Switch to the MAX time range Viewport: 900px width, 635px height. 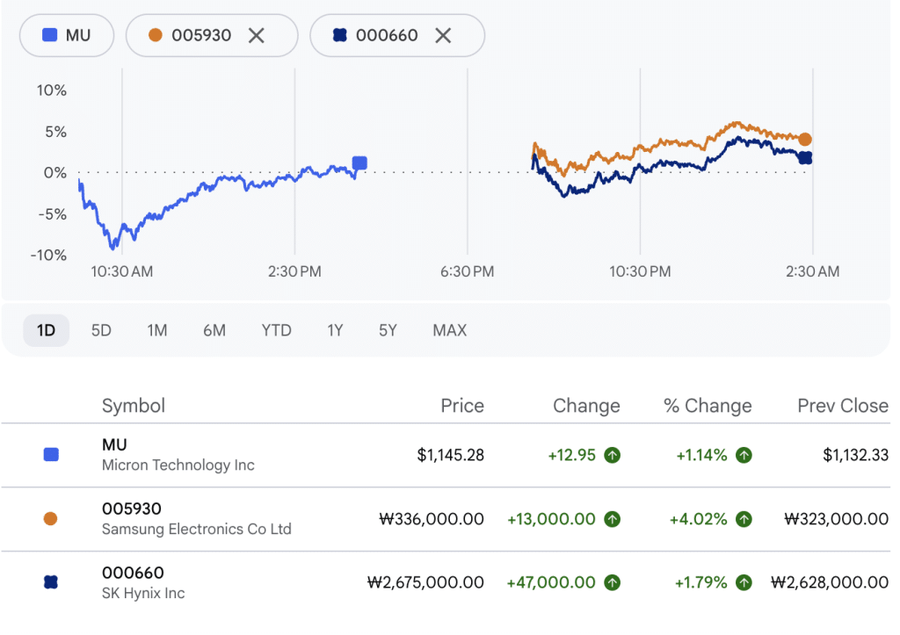[449, 330]
